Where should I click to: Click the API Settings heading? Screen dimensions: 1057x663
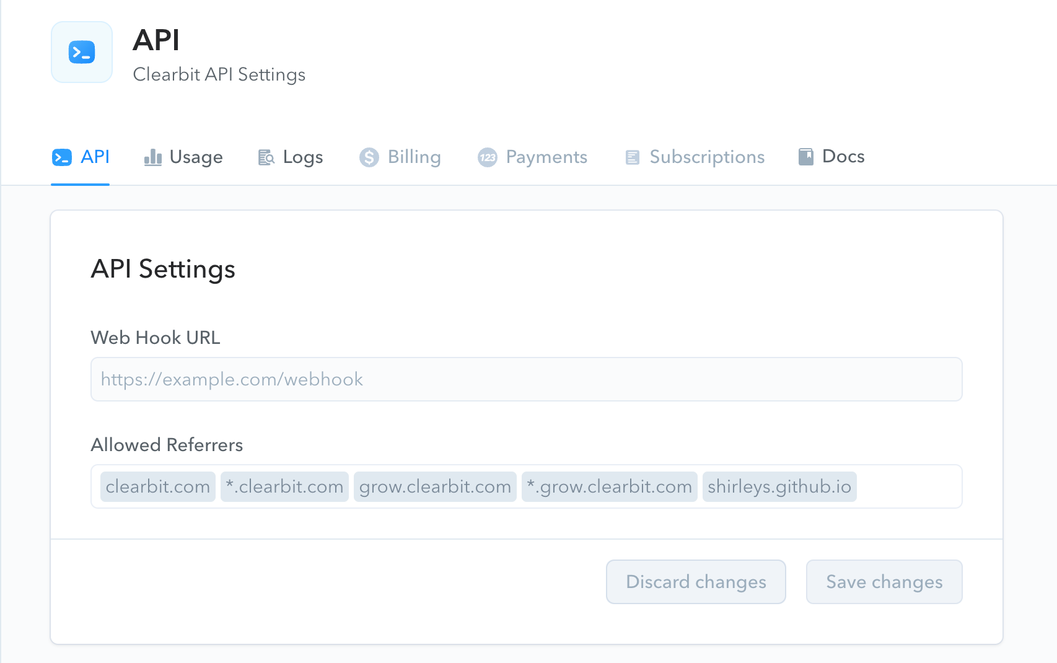point(163,270)
